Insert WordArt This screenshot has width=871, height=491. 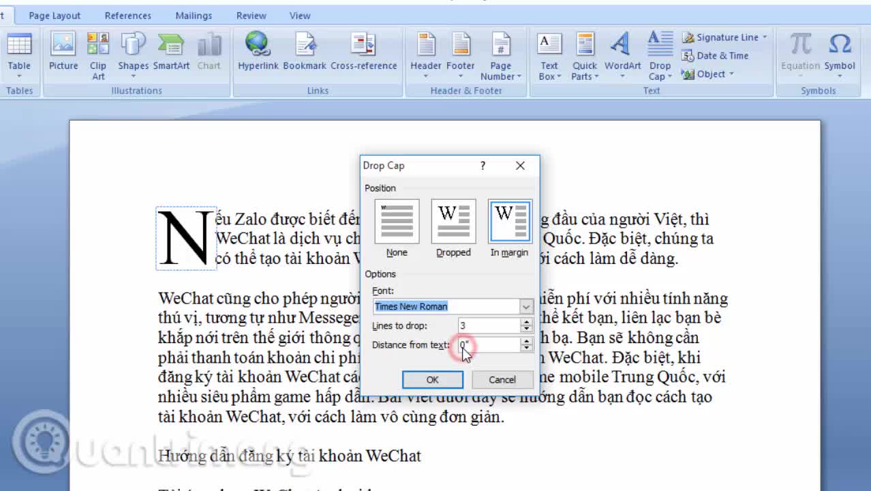point(622,55)
